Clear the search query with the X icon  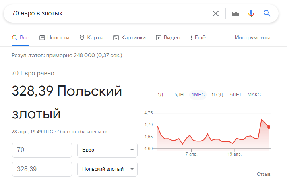[216, 13]
